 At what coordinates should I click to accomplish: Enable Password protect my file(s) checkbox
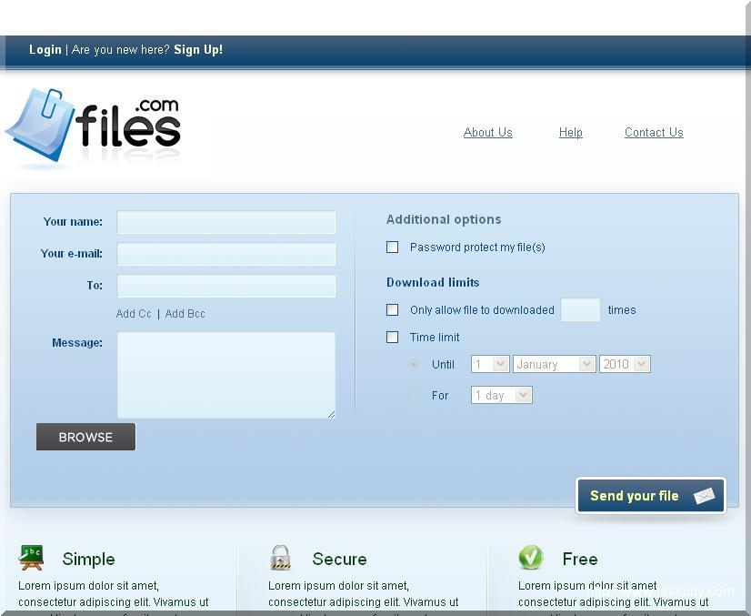393,247
